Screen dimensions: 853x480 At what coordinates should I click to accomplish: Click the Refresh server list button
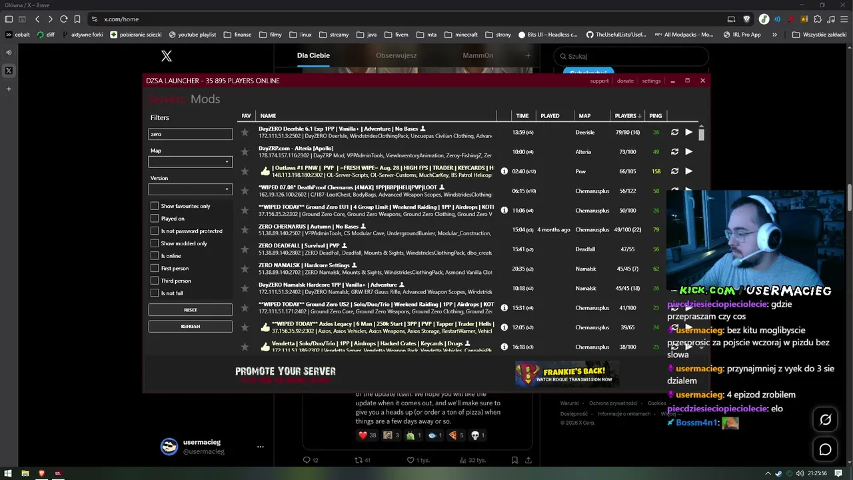[x=191, y=327]
